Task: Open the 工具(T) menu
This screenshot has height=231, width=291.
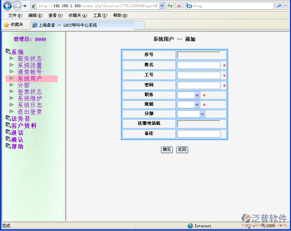Action: click(x=100, y=15)
